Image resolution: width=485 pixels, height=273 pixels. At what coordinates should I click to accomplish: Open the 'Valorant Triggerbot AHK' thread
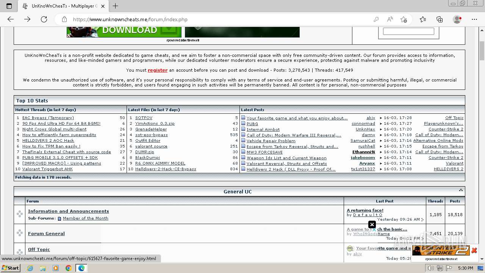point(47,169)
